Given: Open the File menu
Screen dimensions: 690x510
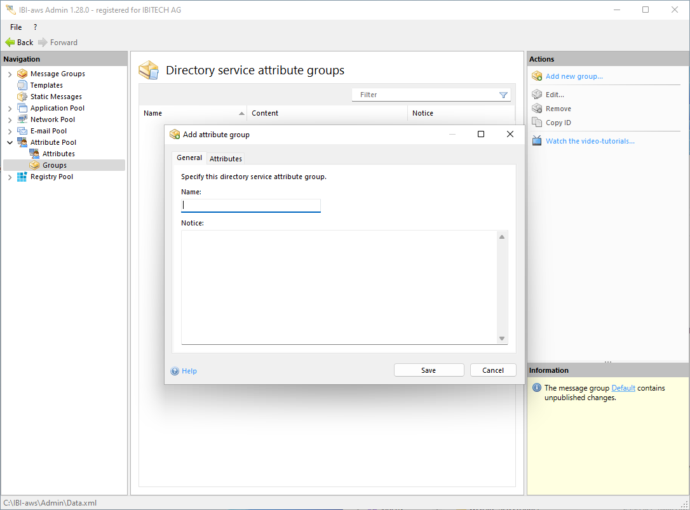Looking at the screenshot, I should [x=16, y=27].
